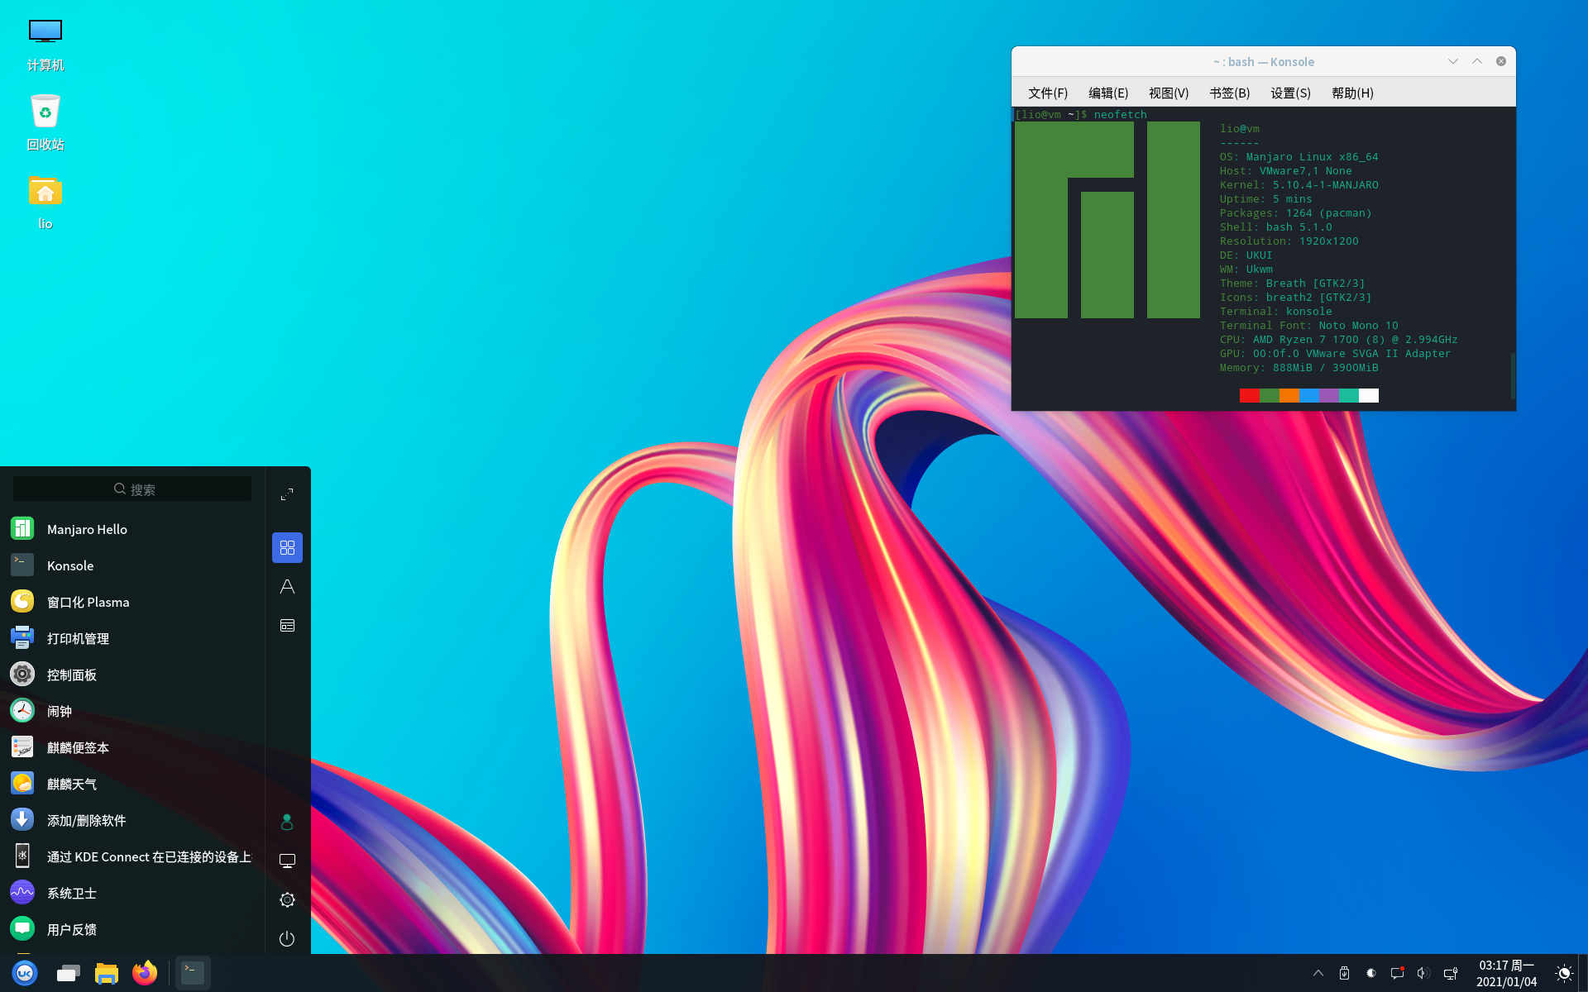Open 系统卫士 system guard
Image resolution: width=1588 pixels, height=992 pixels.
coord(71,893)
